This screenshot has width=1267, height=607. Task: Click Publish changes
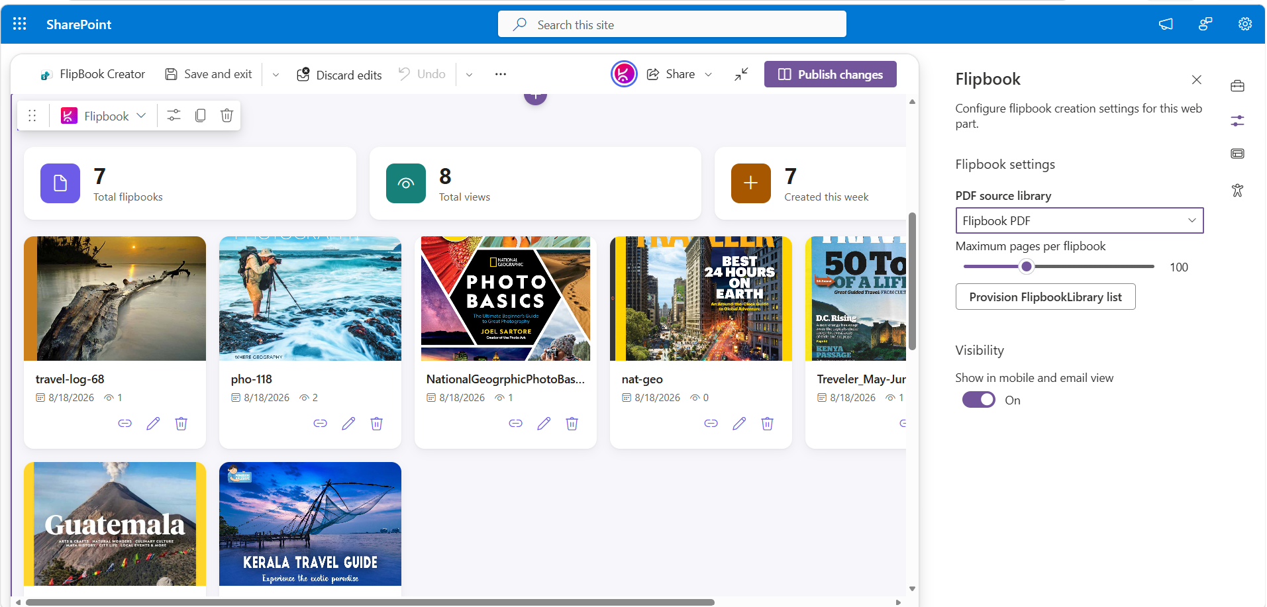(830, 74)
